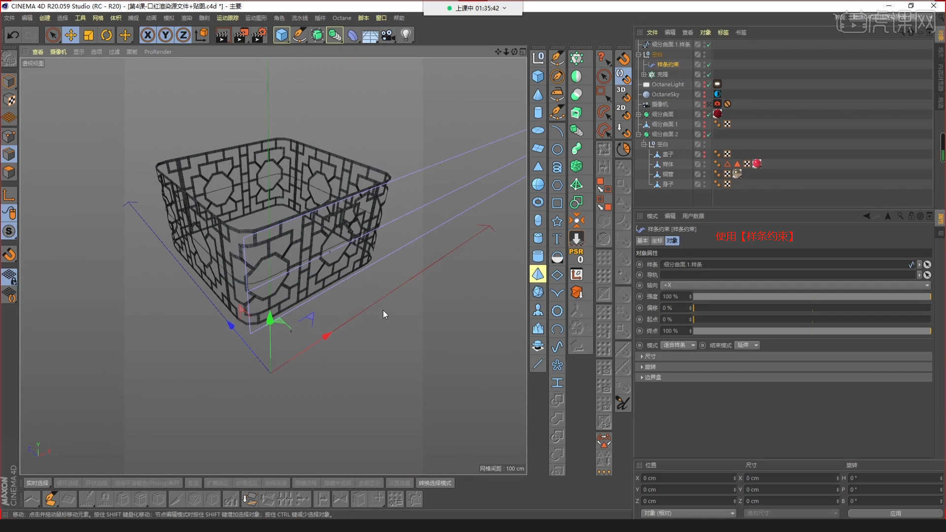Click the 实时选择 button
This screenshot has height=532, width=946.
pos(37,483)
